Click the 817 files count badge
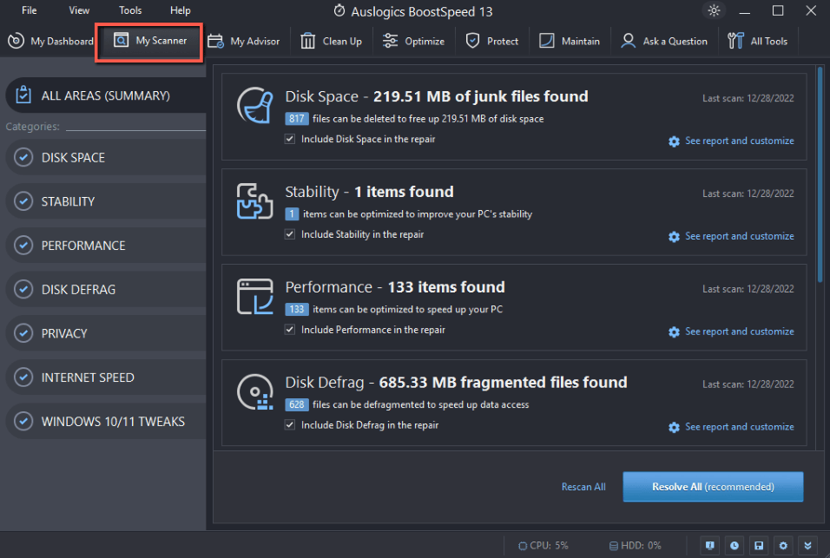 tap(296, 119)
